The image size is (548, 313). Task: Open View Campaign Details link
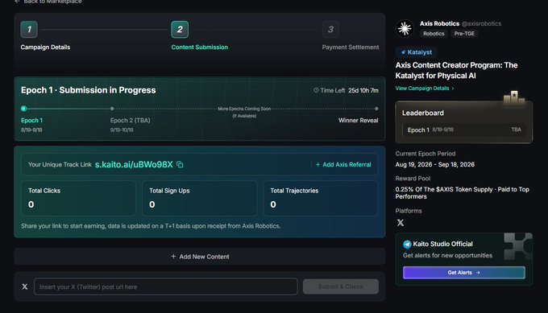pos(425,89)
